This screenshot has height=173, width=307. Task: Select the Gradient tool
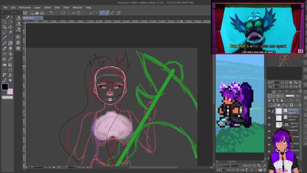click(x=10, y=64)
